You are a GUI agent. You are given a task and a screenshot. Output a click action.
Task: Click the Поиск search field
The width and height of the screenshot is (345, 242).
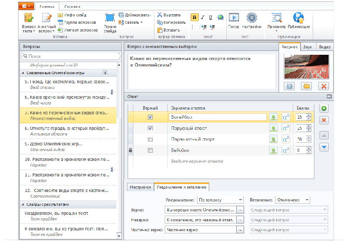tap(71, 56)
